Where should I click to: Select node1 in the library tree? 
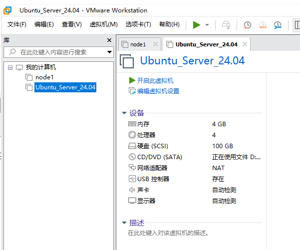pos(44,77)
